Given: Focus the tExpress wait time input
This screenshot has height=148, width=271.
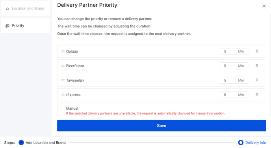Looking at the screenshot, I should coord(234,95).
